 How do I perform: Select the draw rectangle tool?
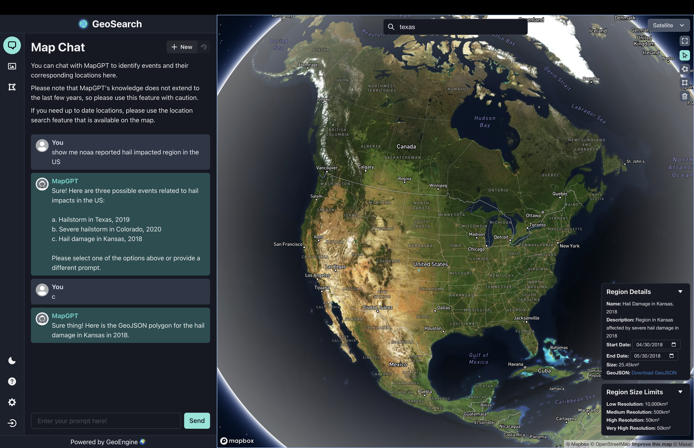(684, 82)
